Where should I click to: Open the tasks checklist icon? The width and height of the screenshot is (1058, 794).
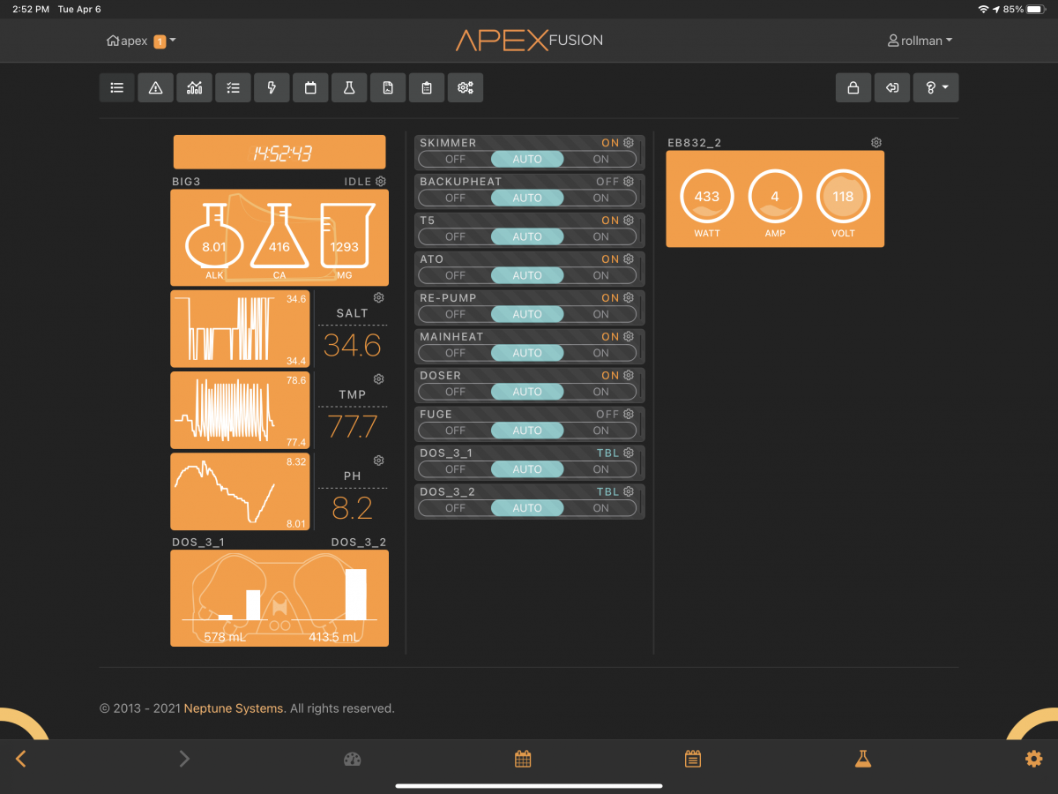tap(233, 87)
